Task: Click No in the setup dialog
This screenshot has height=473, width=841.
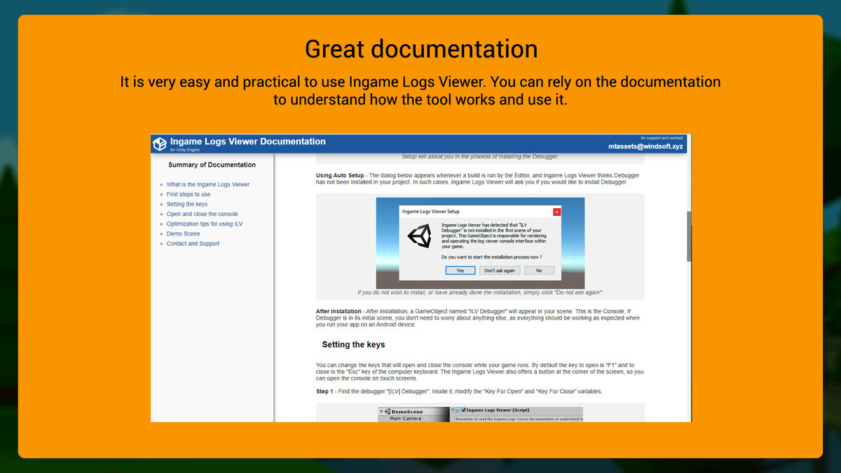Action: pos(539,270)
